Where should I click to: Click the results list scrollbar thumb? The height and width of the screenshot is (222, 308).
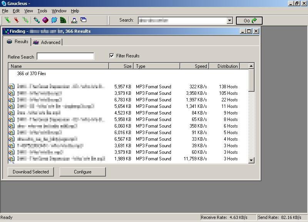pos(251,80)
